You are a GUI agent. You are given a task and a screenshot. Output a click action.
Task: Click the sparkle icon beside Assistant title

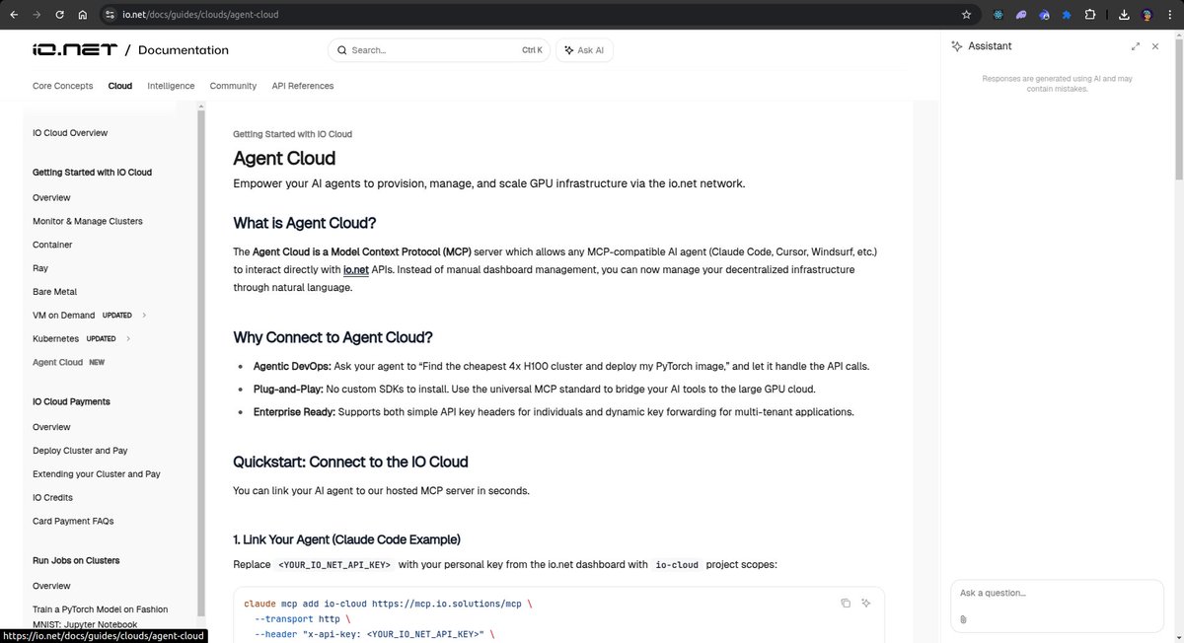956,46
